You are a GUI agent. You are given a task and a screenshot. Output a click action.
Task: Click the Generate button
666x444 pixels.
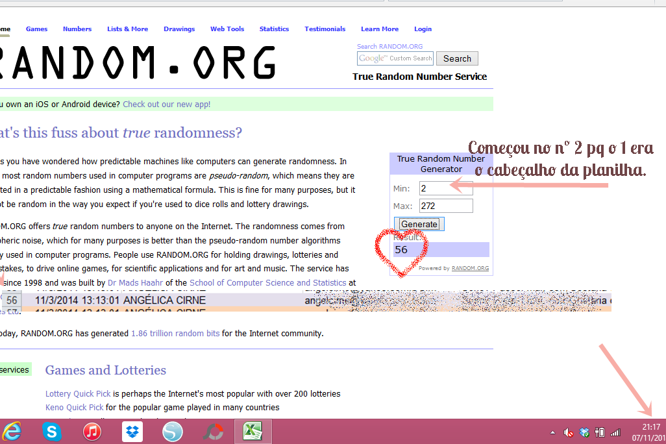(419, 224)
